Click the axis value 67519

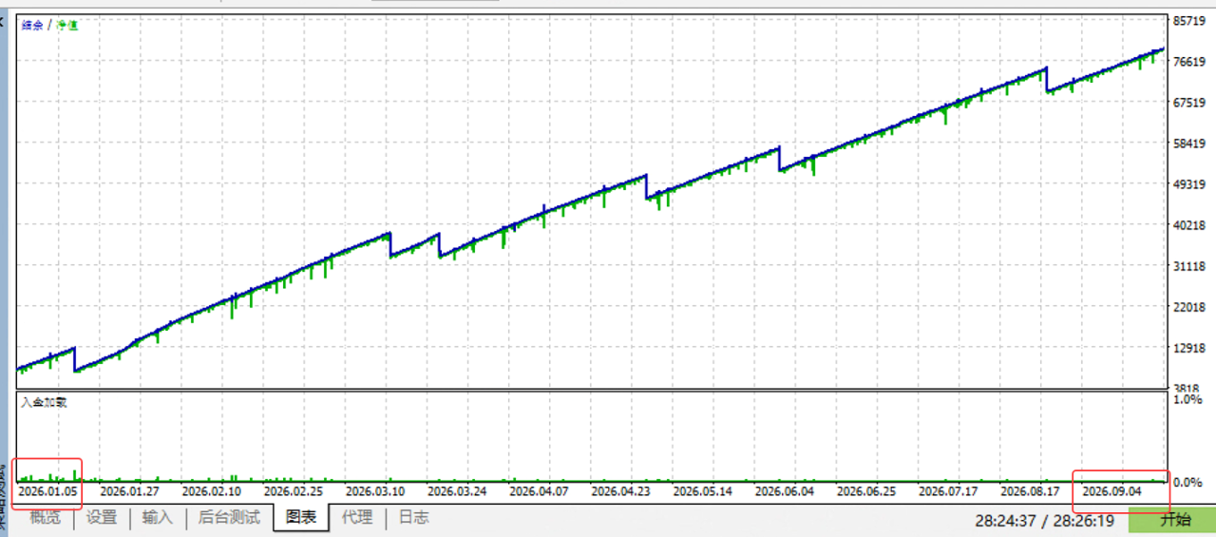click(x=1189, y=102)
